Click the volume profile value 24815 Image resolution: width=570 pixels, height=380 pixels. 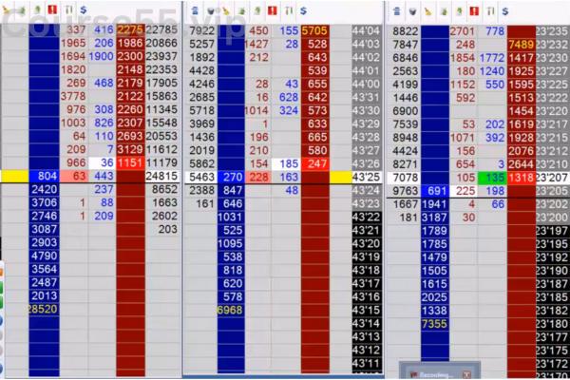[161, 176]
